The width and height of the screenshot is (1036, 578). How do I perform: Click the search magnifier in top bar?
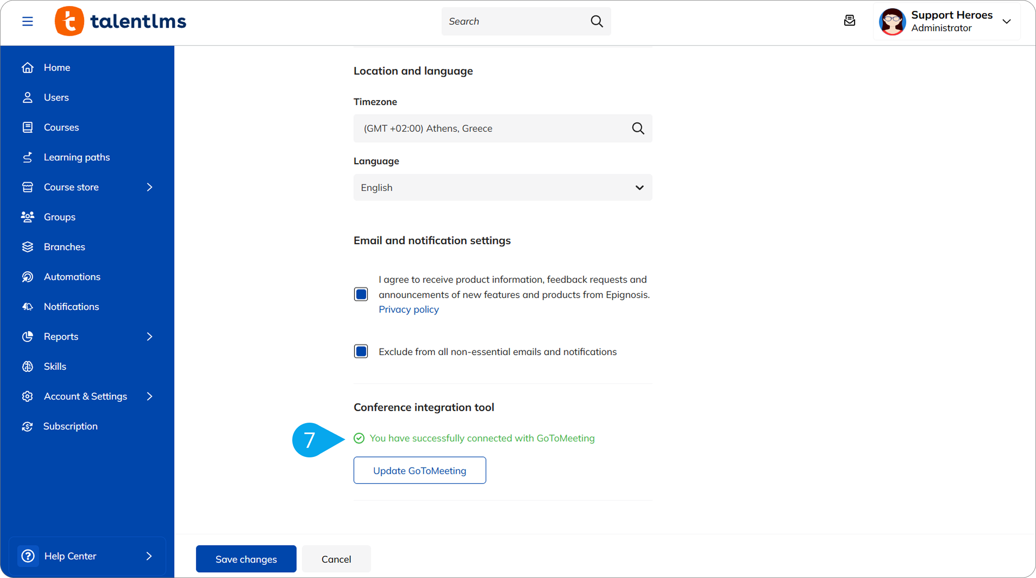(x=596, y=21)
